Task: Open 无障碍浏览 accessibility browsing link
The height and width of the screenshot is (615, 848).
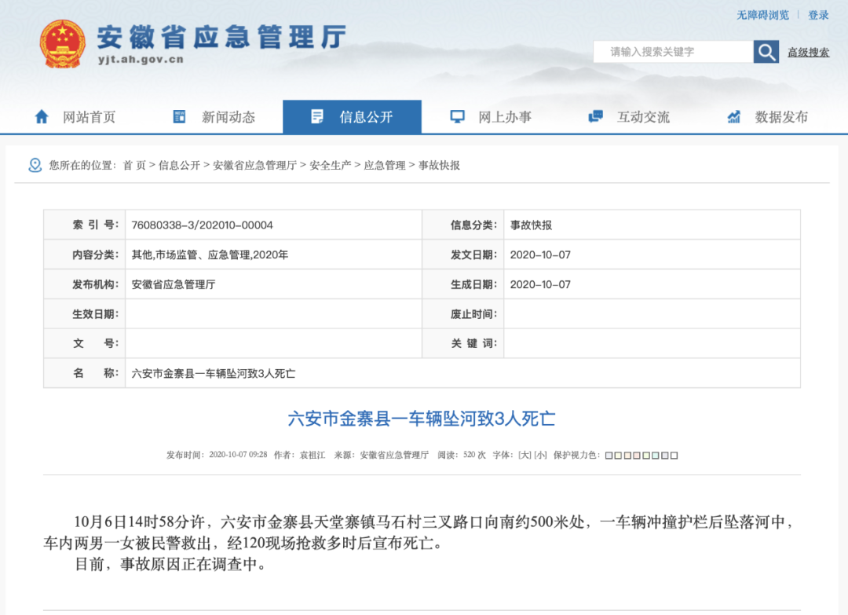Action: click(x=762, y=15)
